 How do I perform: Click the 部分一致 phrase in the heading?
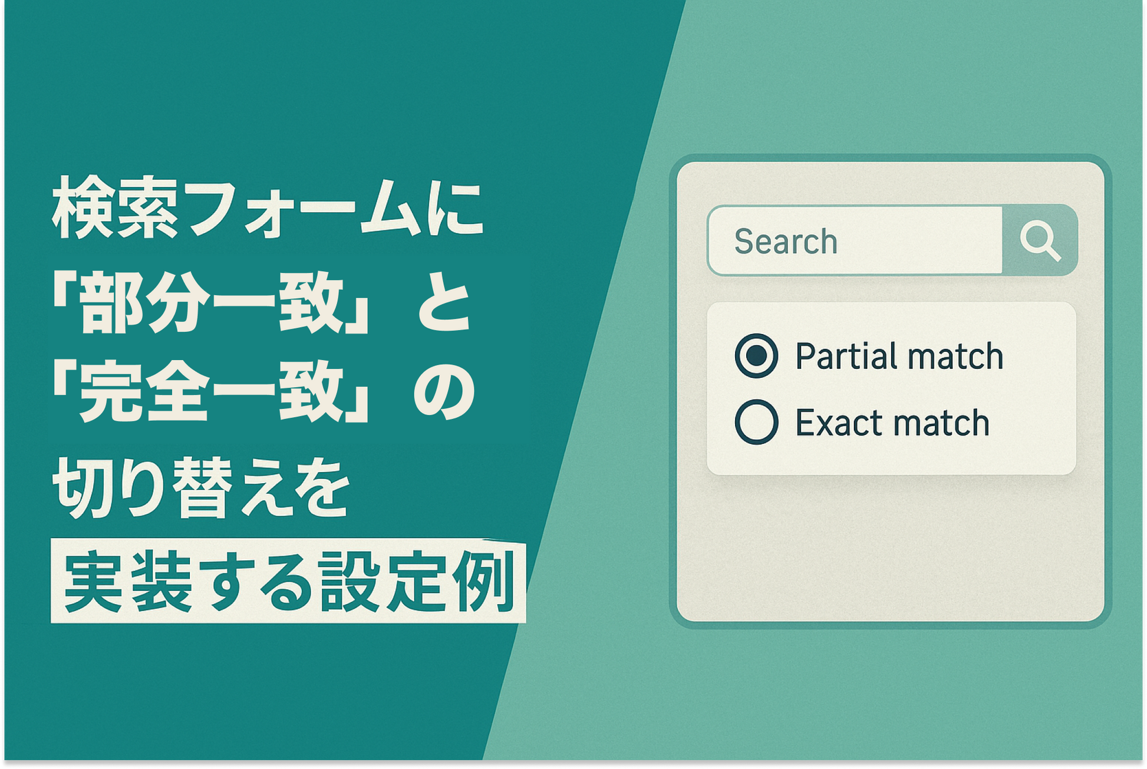tap(211, 305)
